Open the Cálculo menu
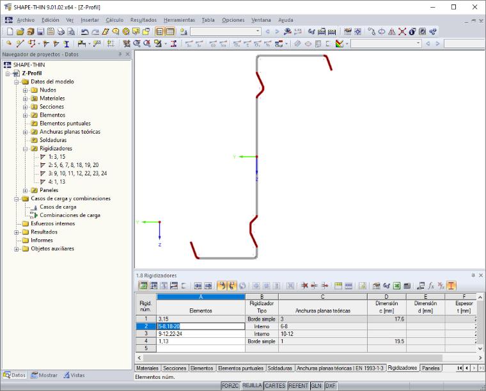 click(x=114, y=20)
